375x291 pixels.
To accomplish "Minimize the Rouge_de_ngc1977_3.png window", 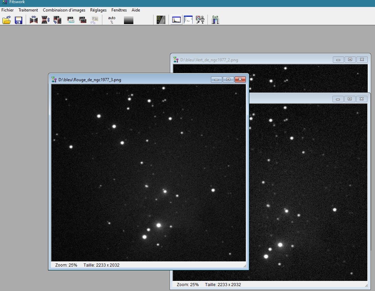I will (x=217, y=79).
